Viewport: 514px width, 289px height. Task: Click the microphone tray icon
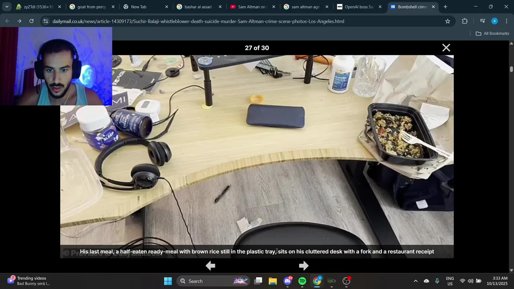(437, 281)
